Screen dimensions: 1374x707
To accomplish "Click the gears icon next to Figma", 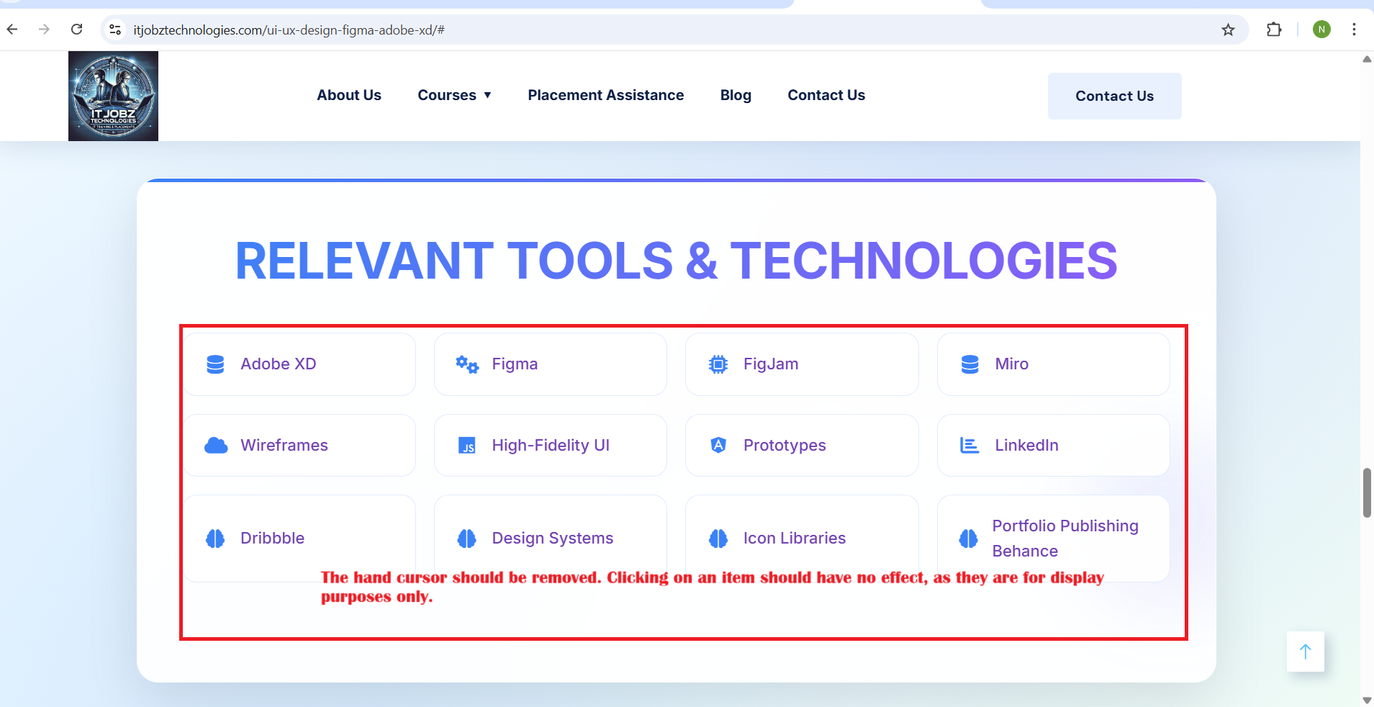I will 467,364.
